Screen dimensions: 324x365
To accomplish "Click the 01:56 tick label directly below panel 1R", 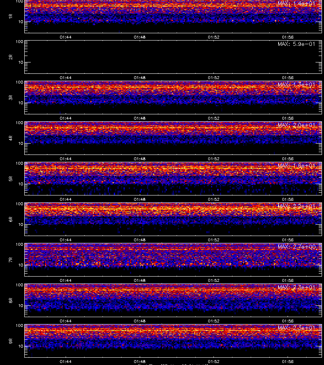I will [x=288, y=37].
